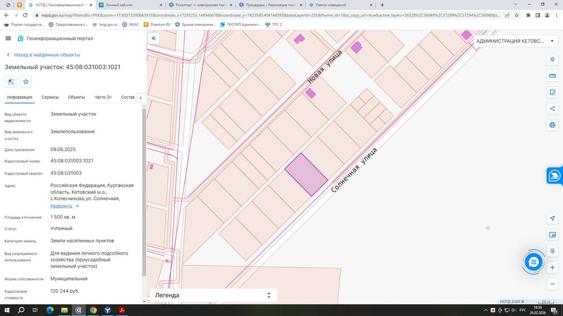Image resolution: width=563 pixels, height=316 pixels.
Task: Open the chat assistant bubble
Action: point(533,263)
